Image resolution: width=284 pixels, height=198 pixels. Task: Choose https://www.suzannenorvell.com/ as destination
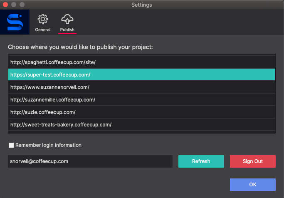pos(142,87)
